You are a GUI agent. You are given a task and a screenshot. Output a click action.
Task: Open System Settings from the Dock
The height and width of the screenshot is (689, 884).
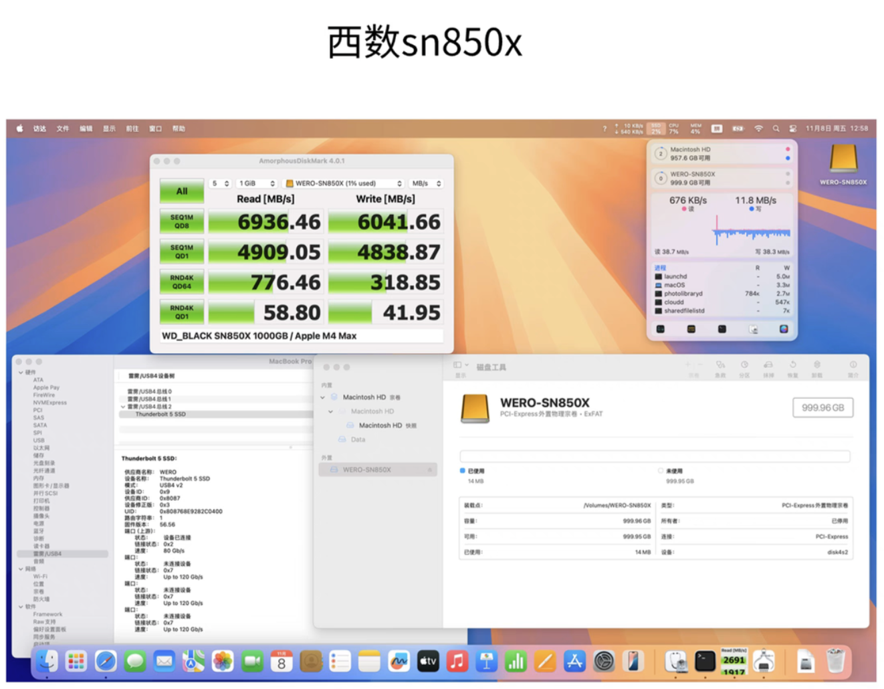[x=604, y=662]
